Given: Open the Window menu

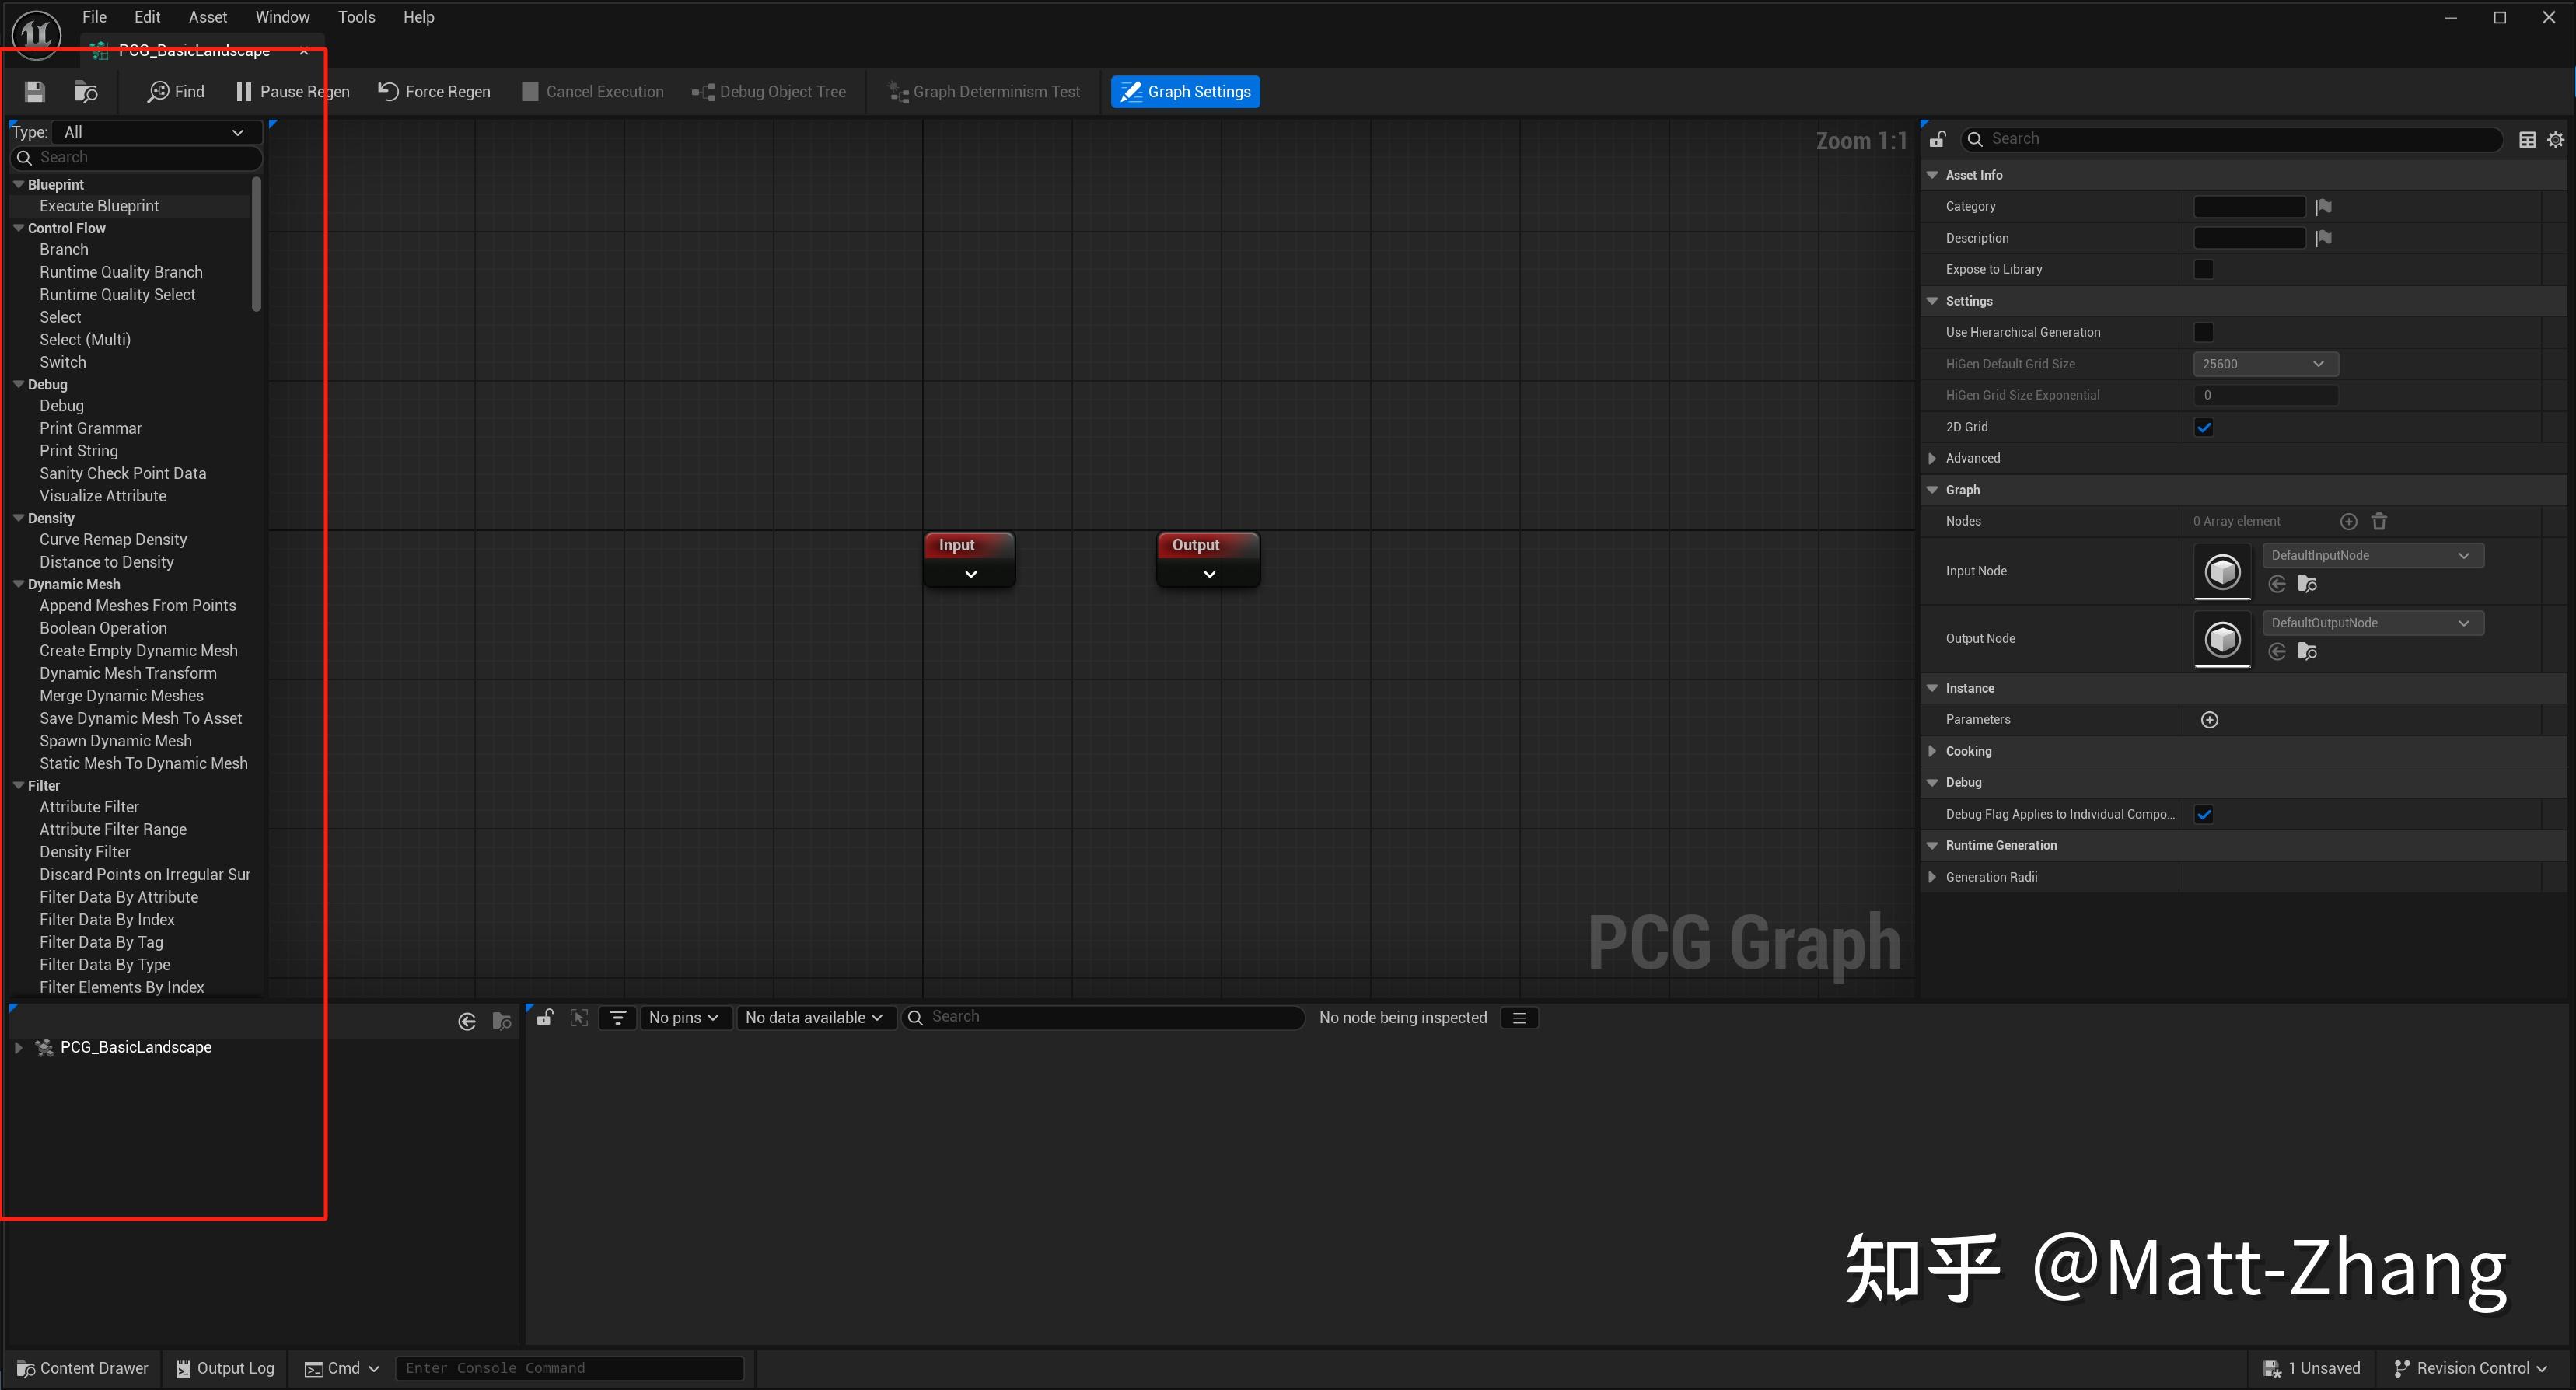Looking at the screenshot, I should pyautogui.click(x=282, y=17).
